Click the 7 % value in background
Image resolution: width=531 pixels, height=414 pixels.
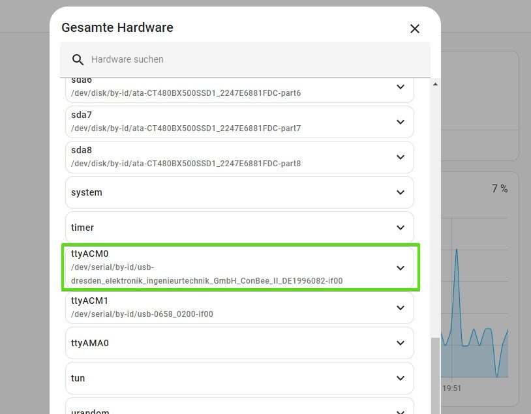click(x=500, y=188)
